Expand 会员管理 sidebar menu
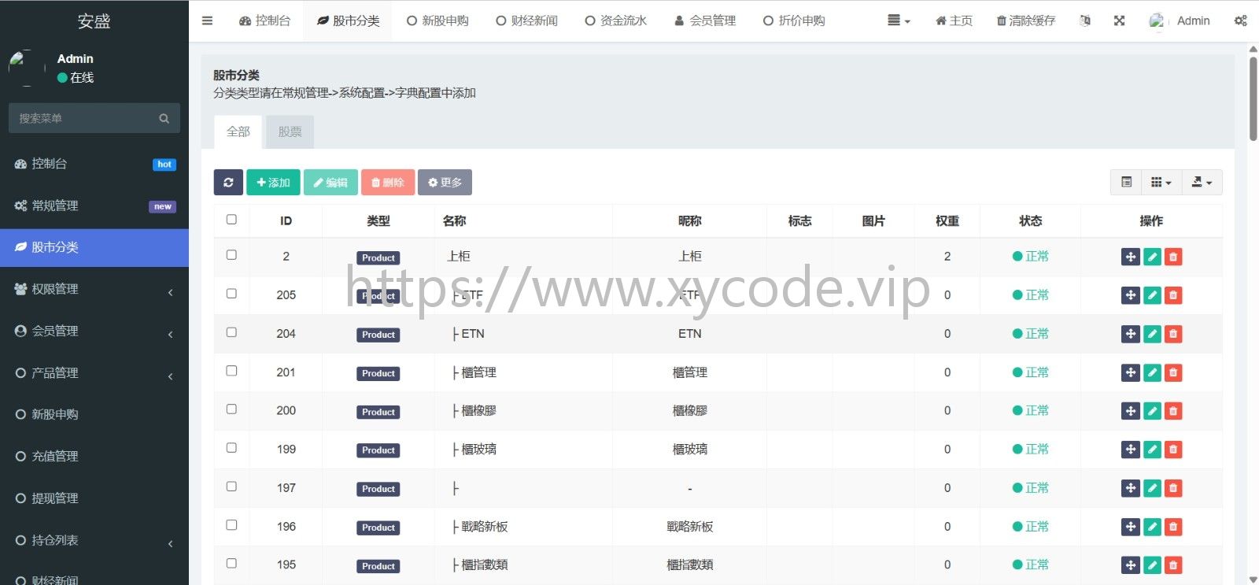The height and width of the screenshot is (585, 1259). [x=94, y=331]
